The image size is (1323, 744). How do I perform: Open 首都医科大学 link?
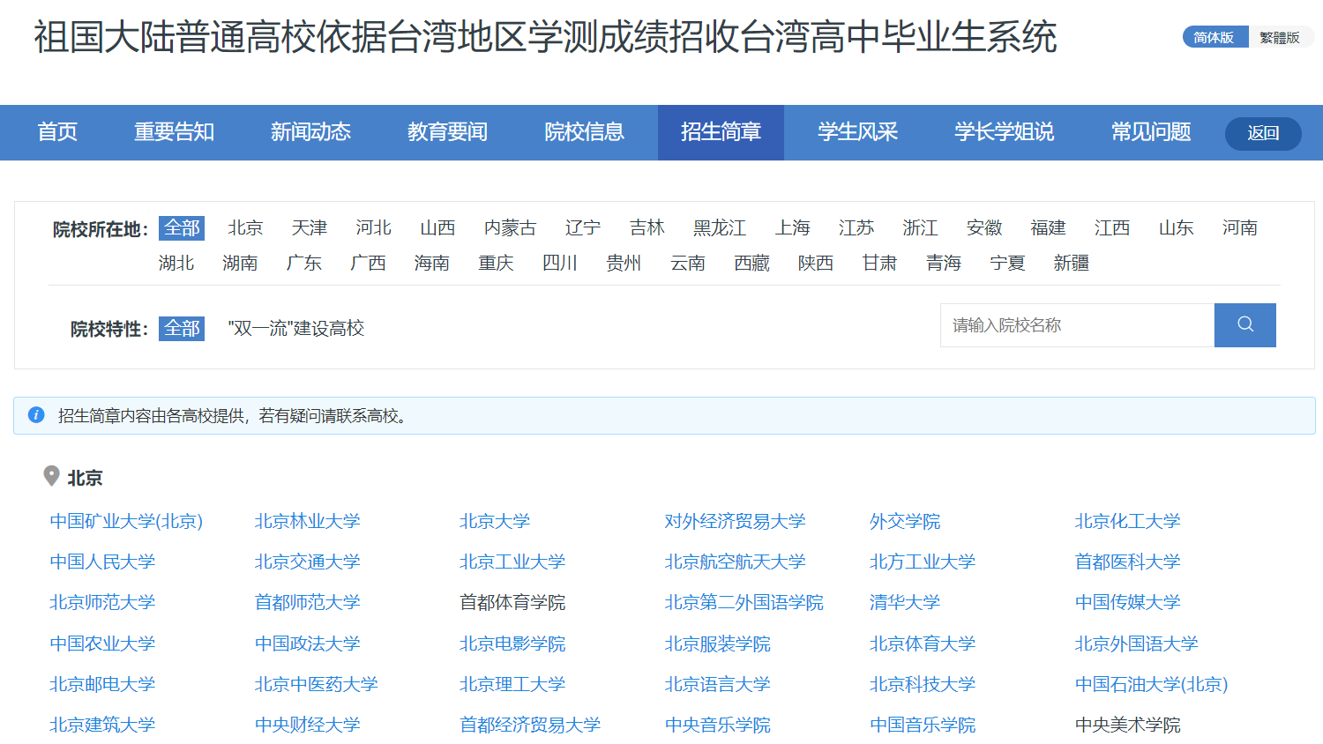pyautogui.click(x=1127, y=562)
